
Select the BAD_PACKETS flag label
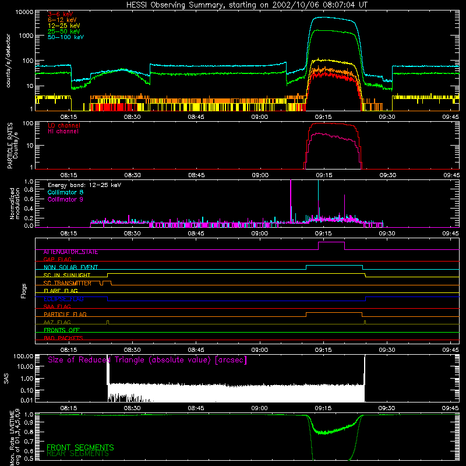click(63, 338)
